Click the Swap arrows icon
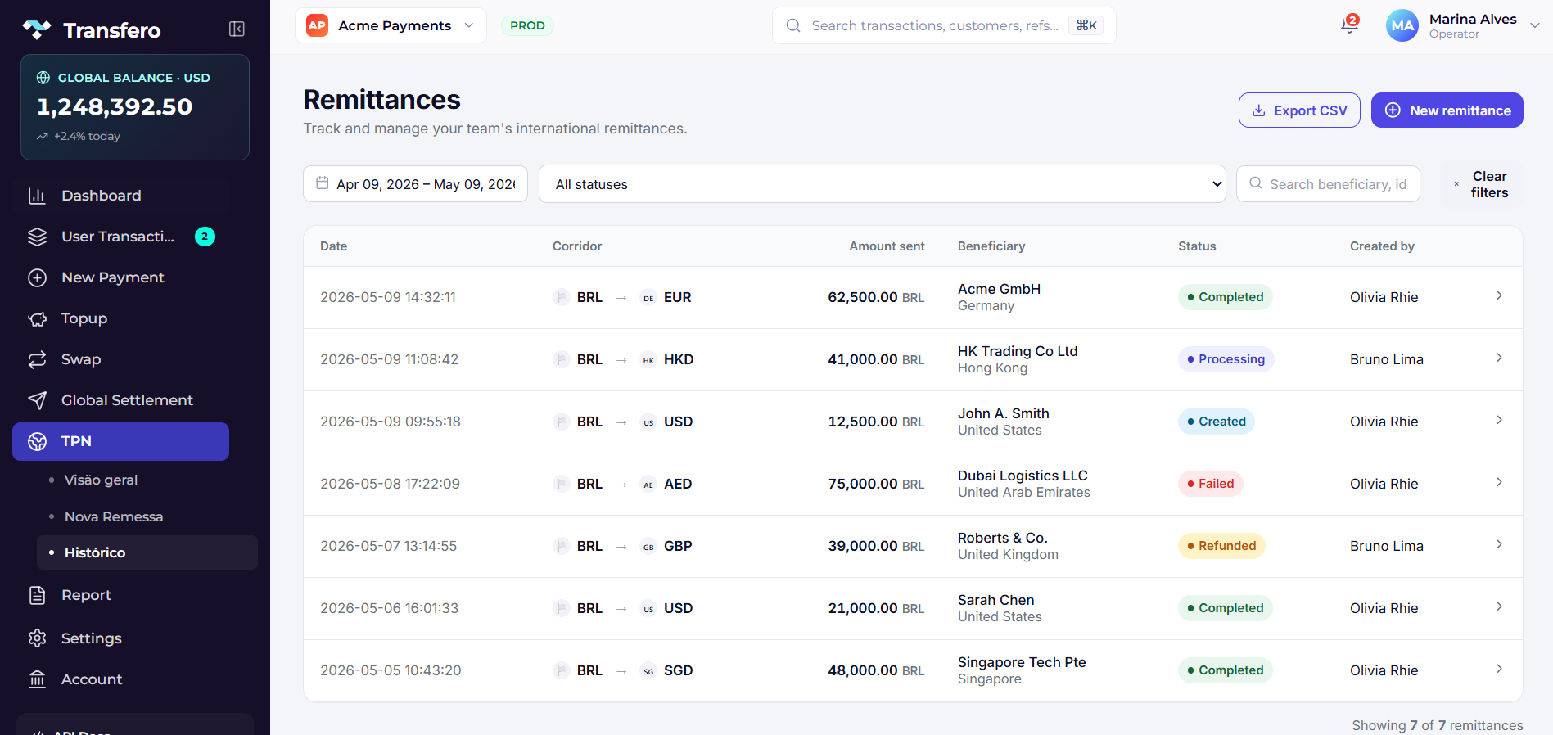This screenshot has width=1553, height=735. pos(37,359)
